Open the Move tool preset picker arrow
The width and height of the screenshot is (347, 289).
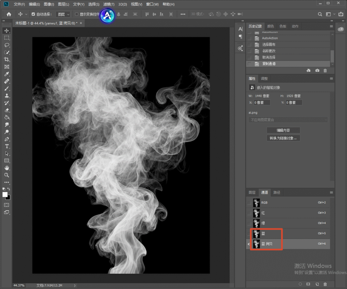(26, 14)
